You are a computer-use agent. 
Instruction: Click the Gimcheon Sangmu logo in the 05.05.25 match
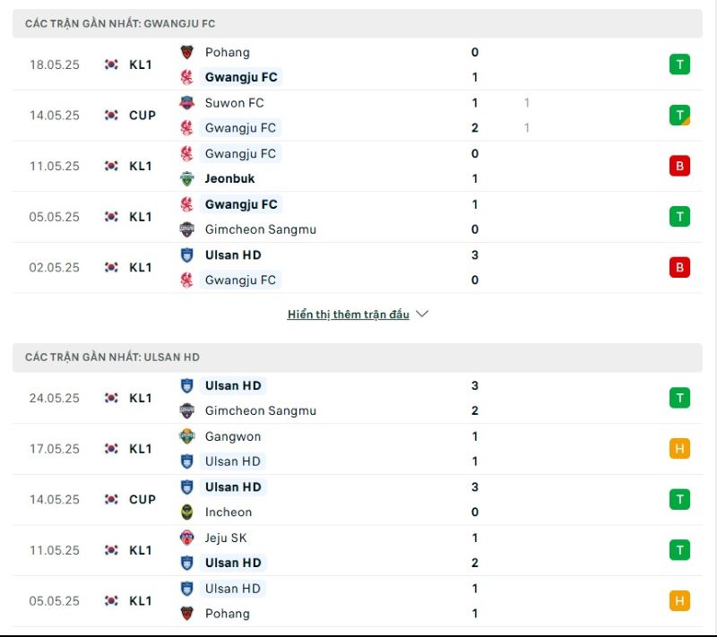186,229
